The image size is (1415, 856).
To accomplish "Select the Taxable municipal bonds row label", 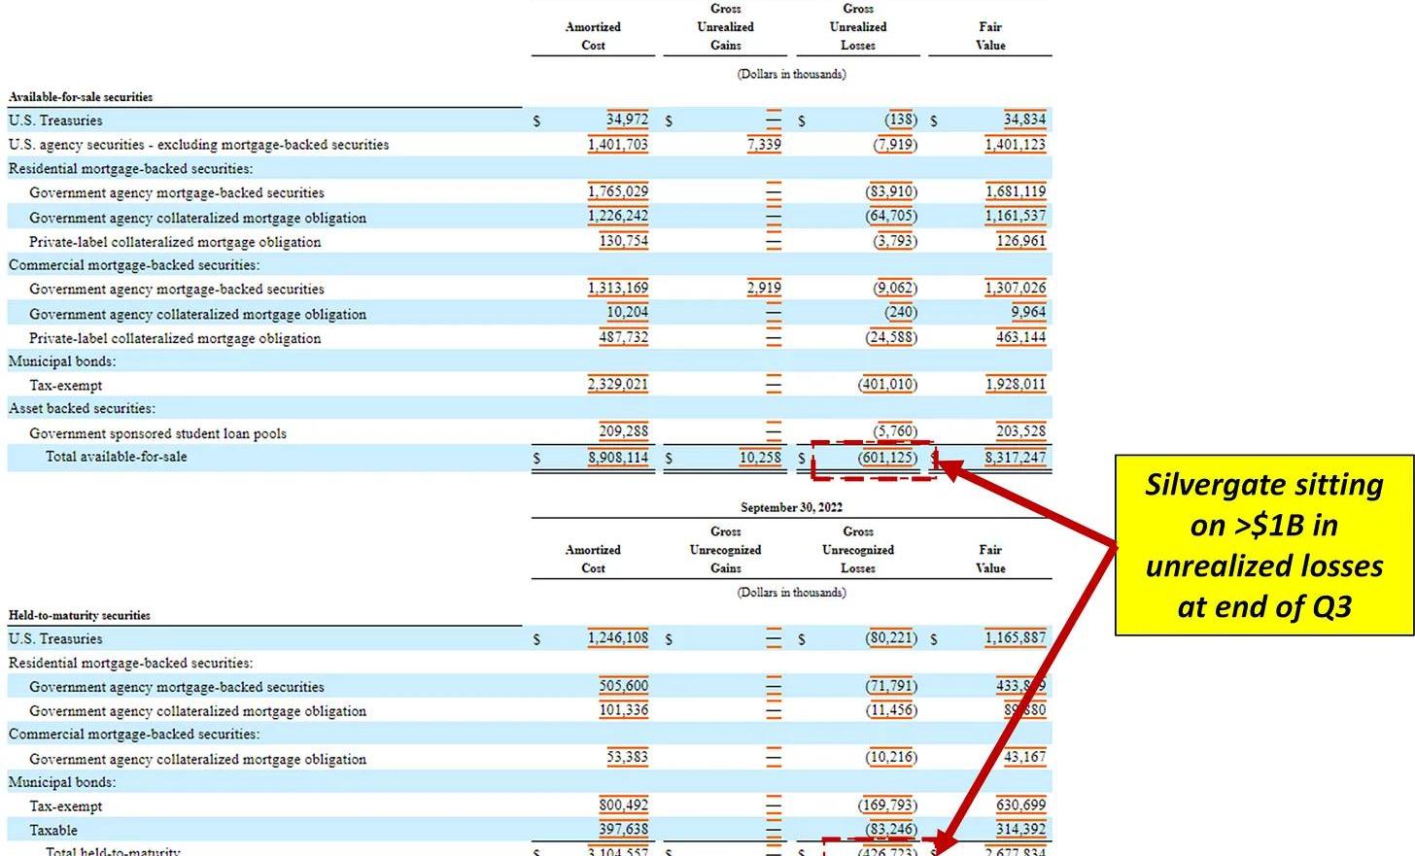I will (x=53, y=831).
